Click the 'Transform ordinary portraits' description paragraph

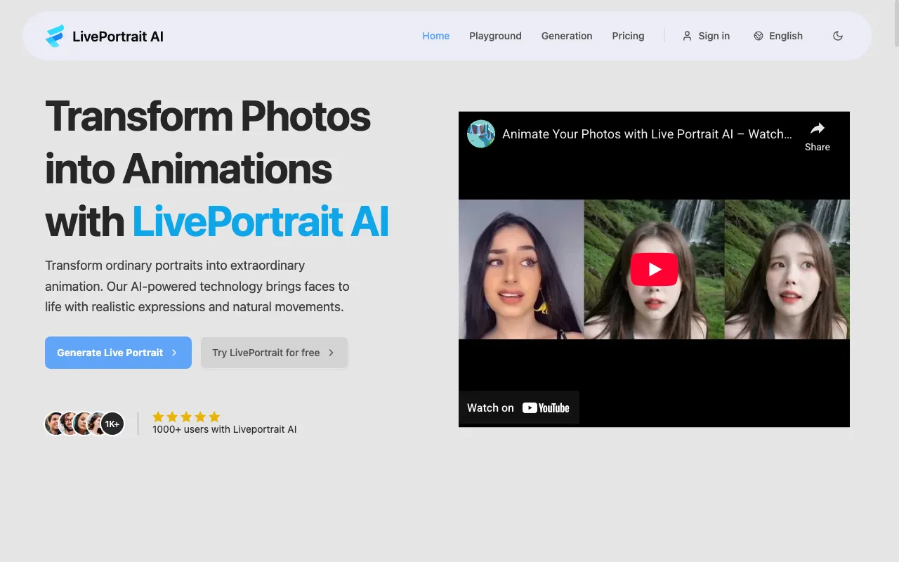tap(197, 286)
